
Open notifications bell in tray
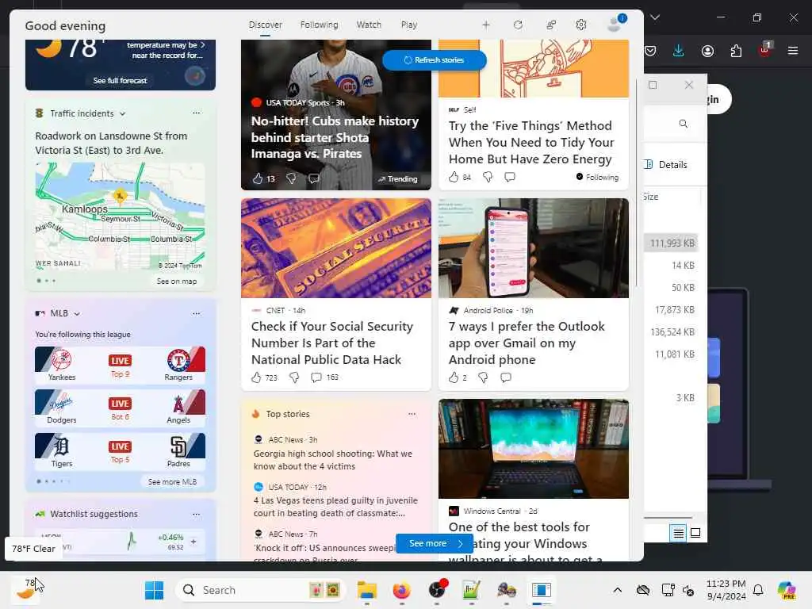pos(758,590)
